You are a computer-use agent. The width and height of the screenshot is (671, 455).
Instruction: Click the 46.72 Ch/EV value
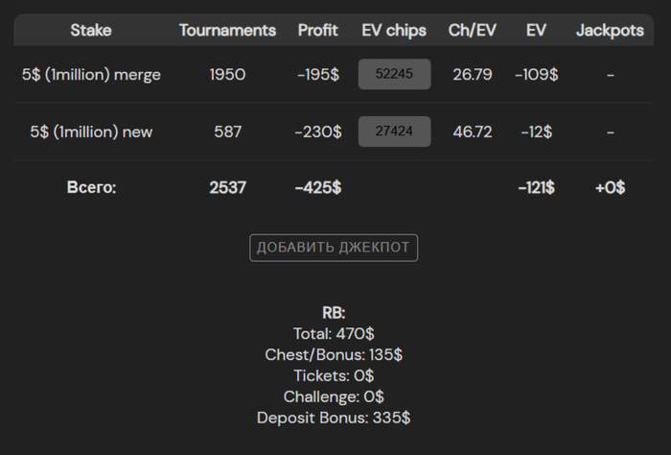pos(472,132)
